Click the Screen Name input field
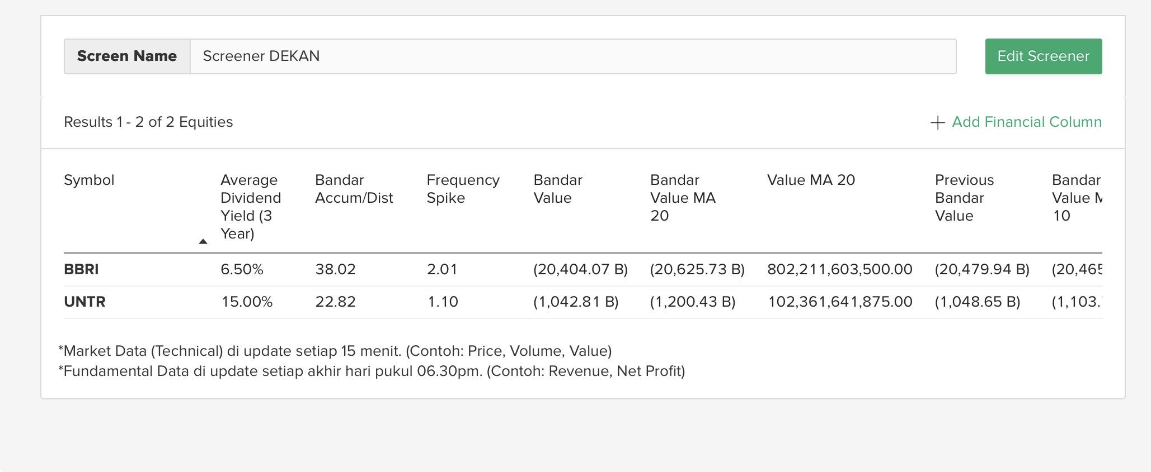Screen dimensions: 1151x472 [x=572, y=56]
